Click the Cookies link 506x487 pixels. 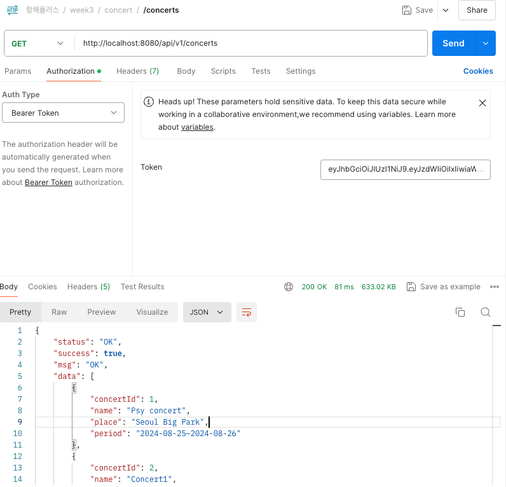click(478, 71)
